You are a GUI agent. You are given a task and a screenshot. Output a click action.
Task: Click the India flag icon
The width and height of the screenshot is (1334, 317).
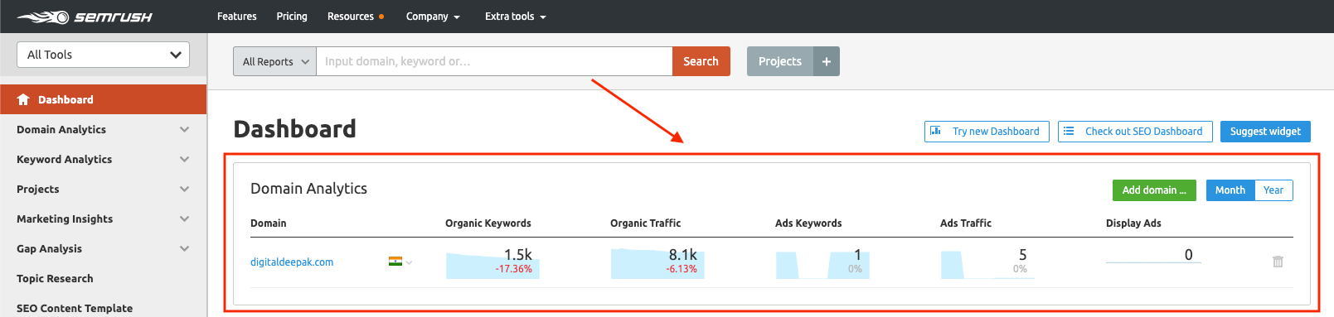pyautogui.click(x=395, y=262)
